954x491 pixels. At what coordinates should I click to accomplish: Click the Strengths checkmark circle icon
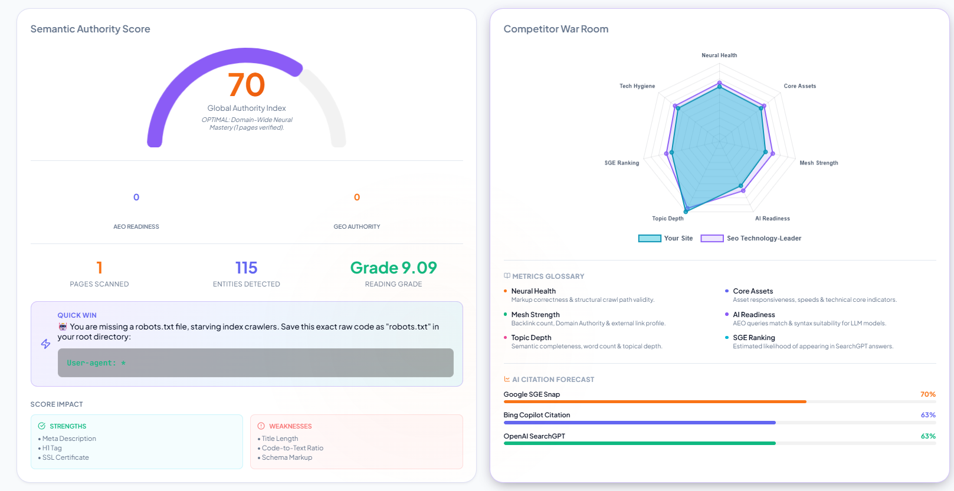point(42,426)
